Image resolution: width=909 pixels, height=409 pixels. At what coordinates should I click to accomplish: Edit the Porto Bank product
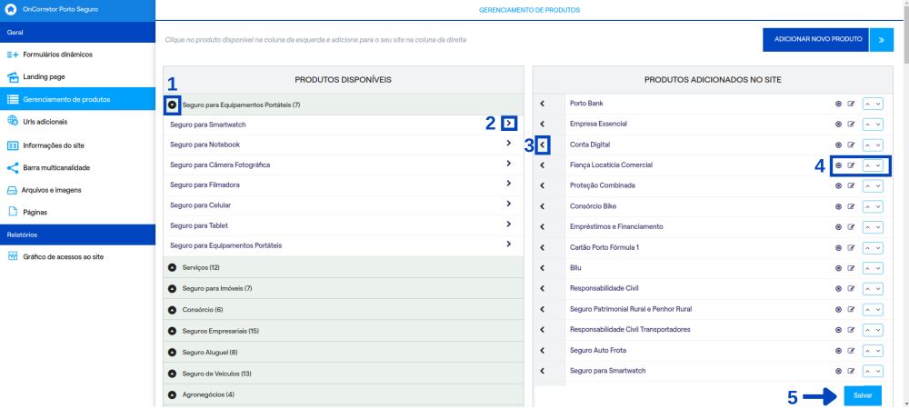pyautogui.click(x=851, y=104)
